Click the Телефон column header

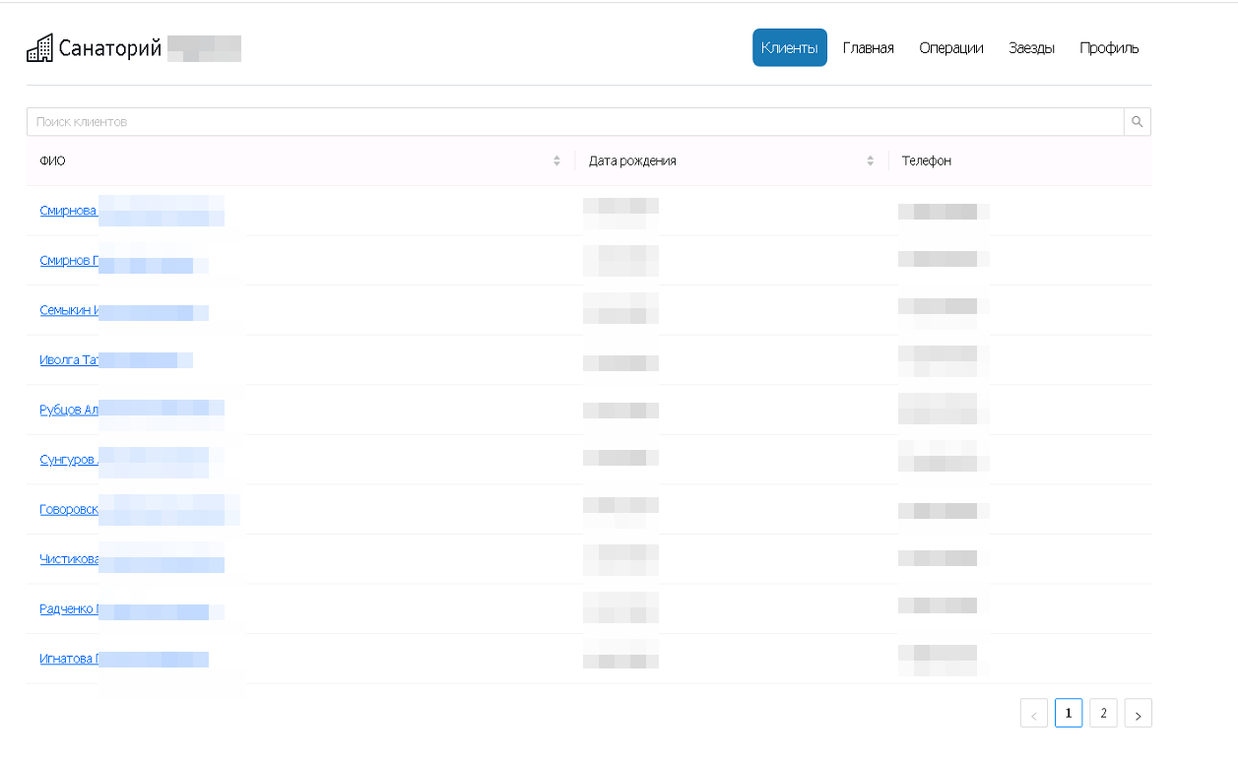tap(1020, 160)
